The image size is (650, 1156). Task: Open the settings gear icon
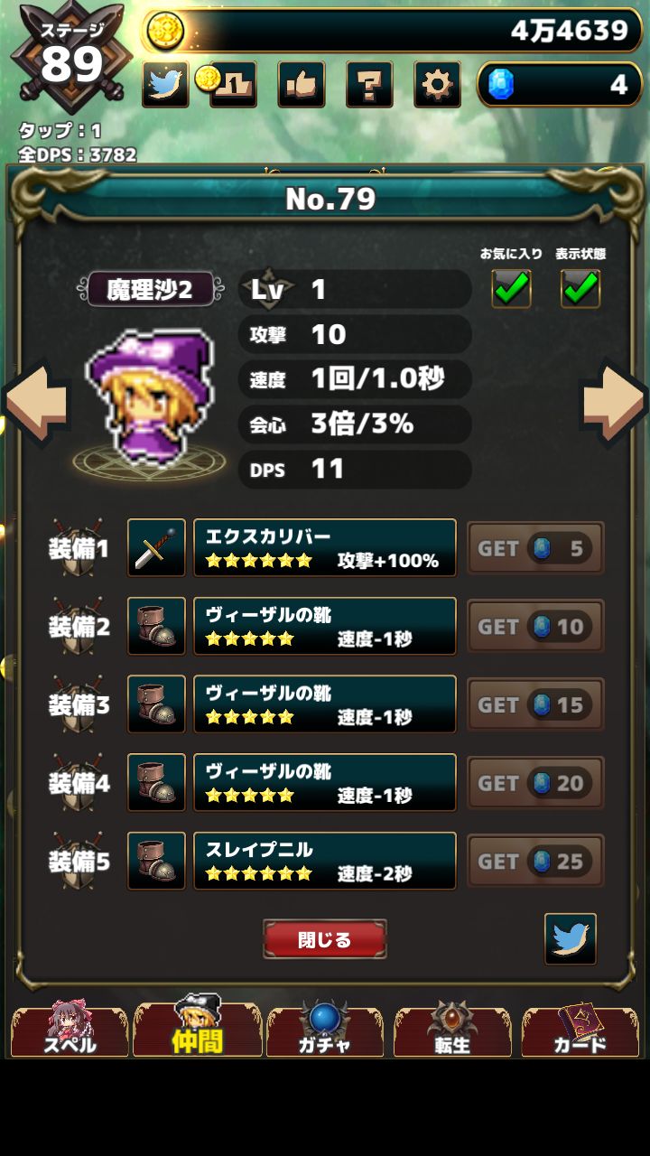pyautogui.click(x=438, y=85)
